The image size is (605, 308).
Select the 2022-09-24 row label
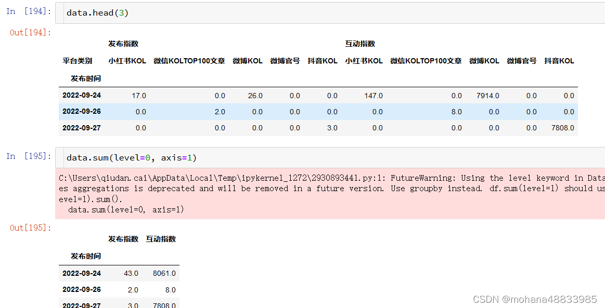point(81,95)
